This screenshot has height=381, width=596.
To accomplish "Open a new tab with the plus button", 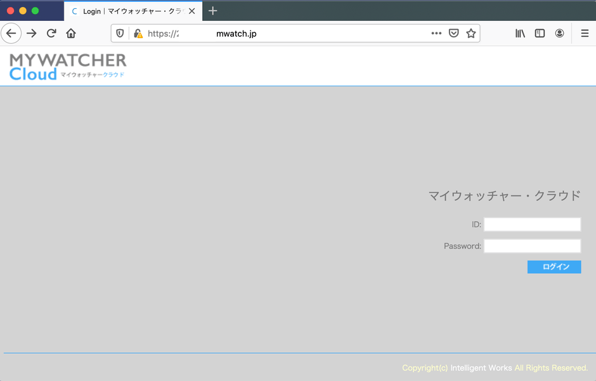I will coord(212,11).
